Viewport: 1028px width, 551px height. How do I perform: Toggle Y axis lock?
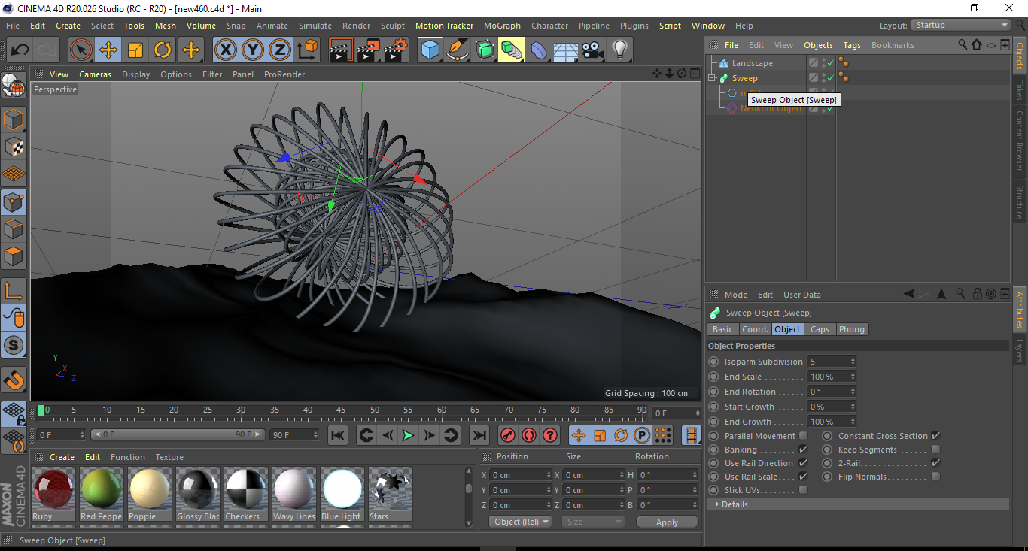pyautogui.click(x=252, y=50)
